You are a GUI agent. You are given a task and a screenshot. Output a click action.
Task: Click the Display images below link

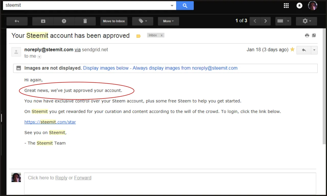point(106,68)
